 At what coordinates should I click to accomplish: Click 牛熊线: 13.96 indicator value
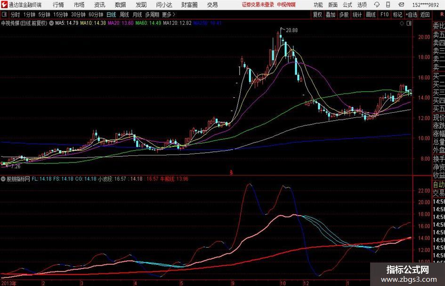174,179
